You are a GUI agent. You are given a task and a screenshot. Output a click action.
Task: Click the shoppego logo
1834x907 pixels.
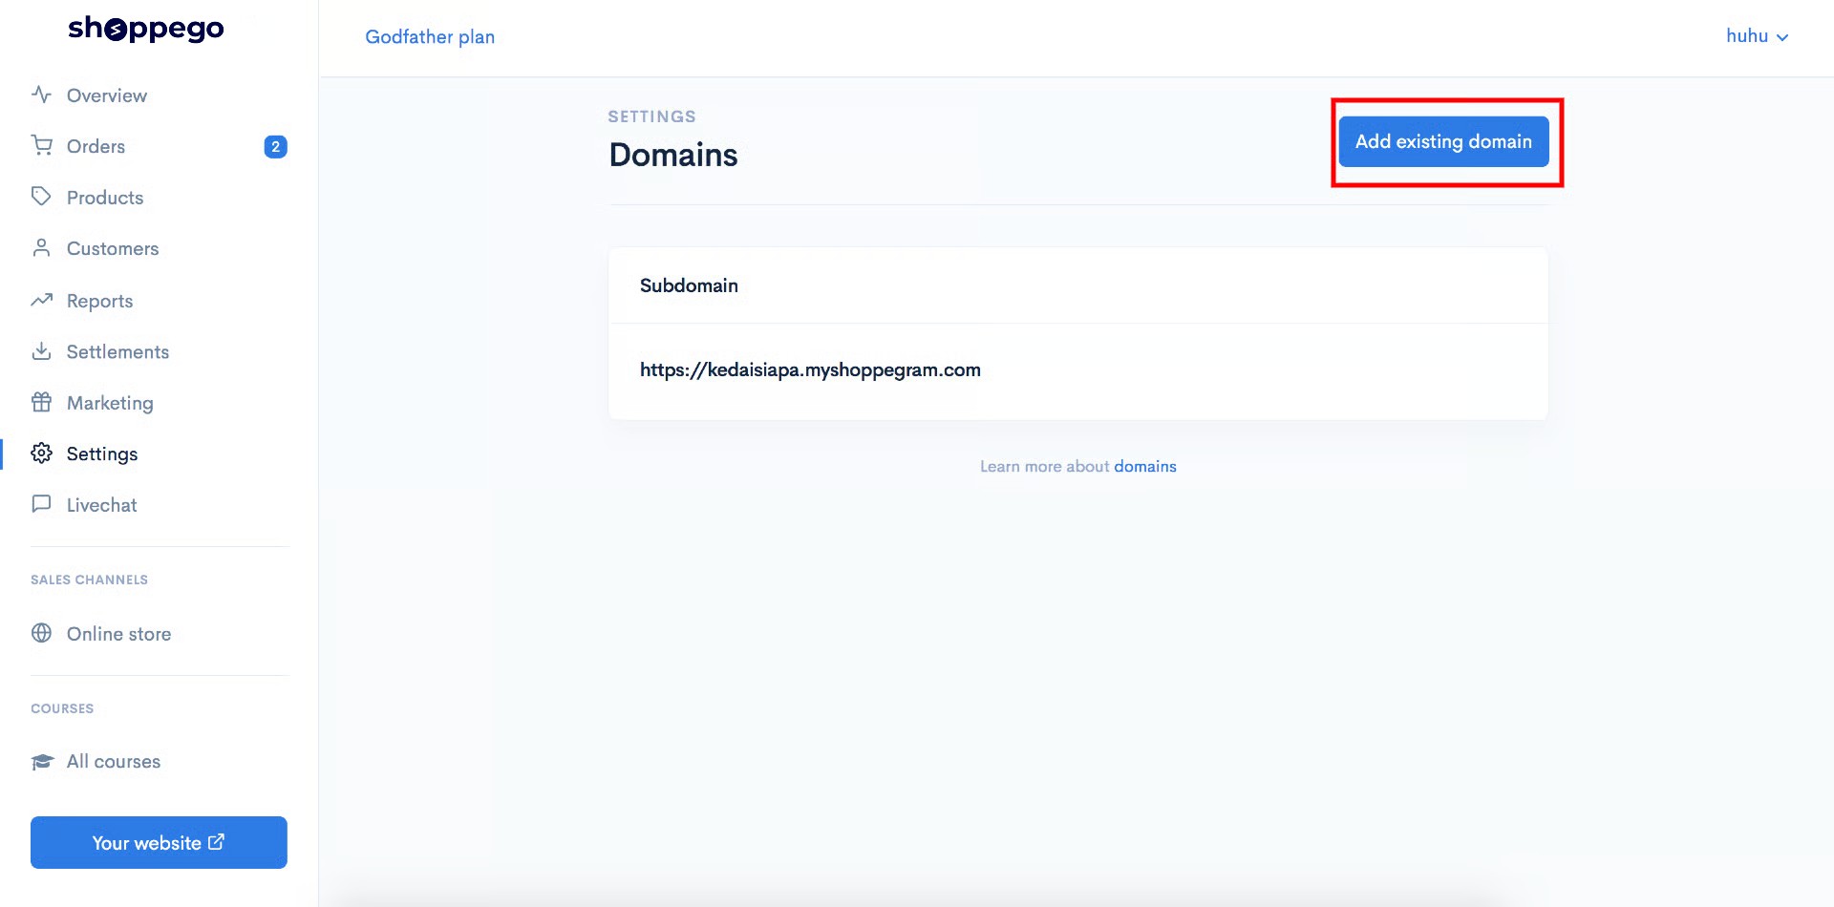click(x=146, y=29)
